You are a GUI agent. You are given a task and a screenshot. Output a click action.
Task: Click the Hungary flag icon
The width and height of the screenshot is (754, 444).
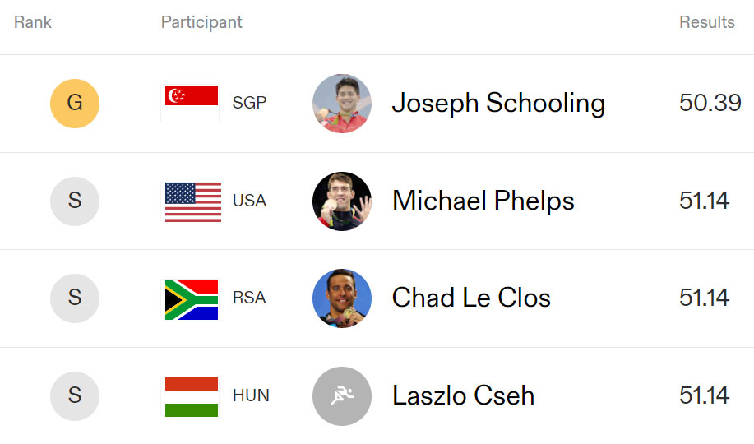[x=192, y=397]
